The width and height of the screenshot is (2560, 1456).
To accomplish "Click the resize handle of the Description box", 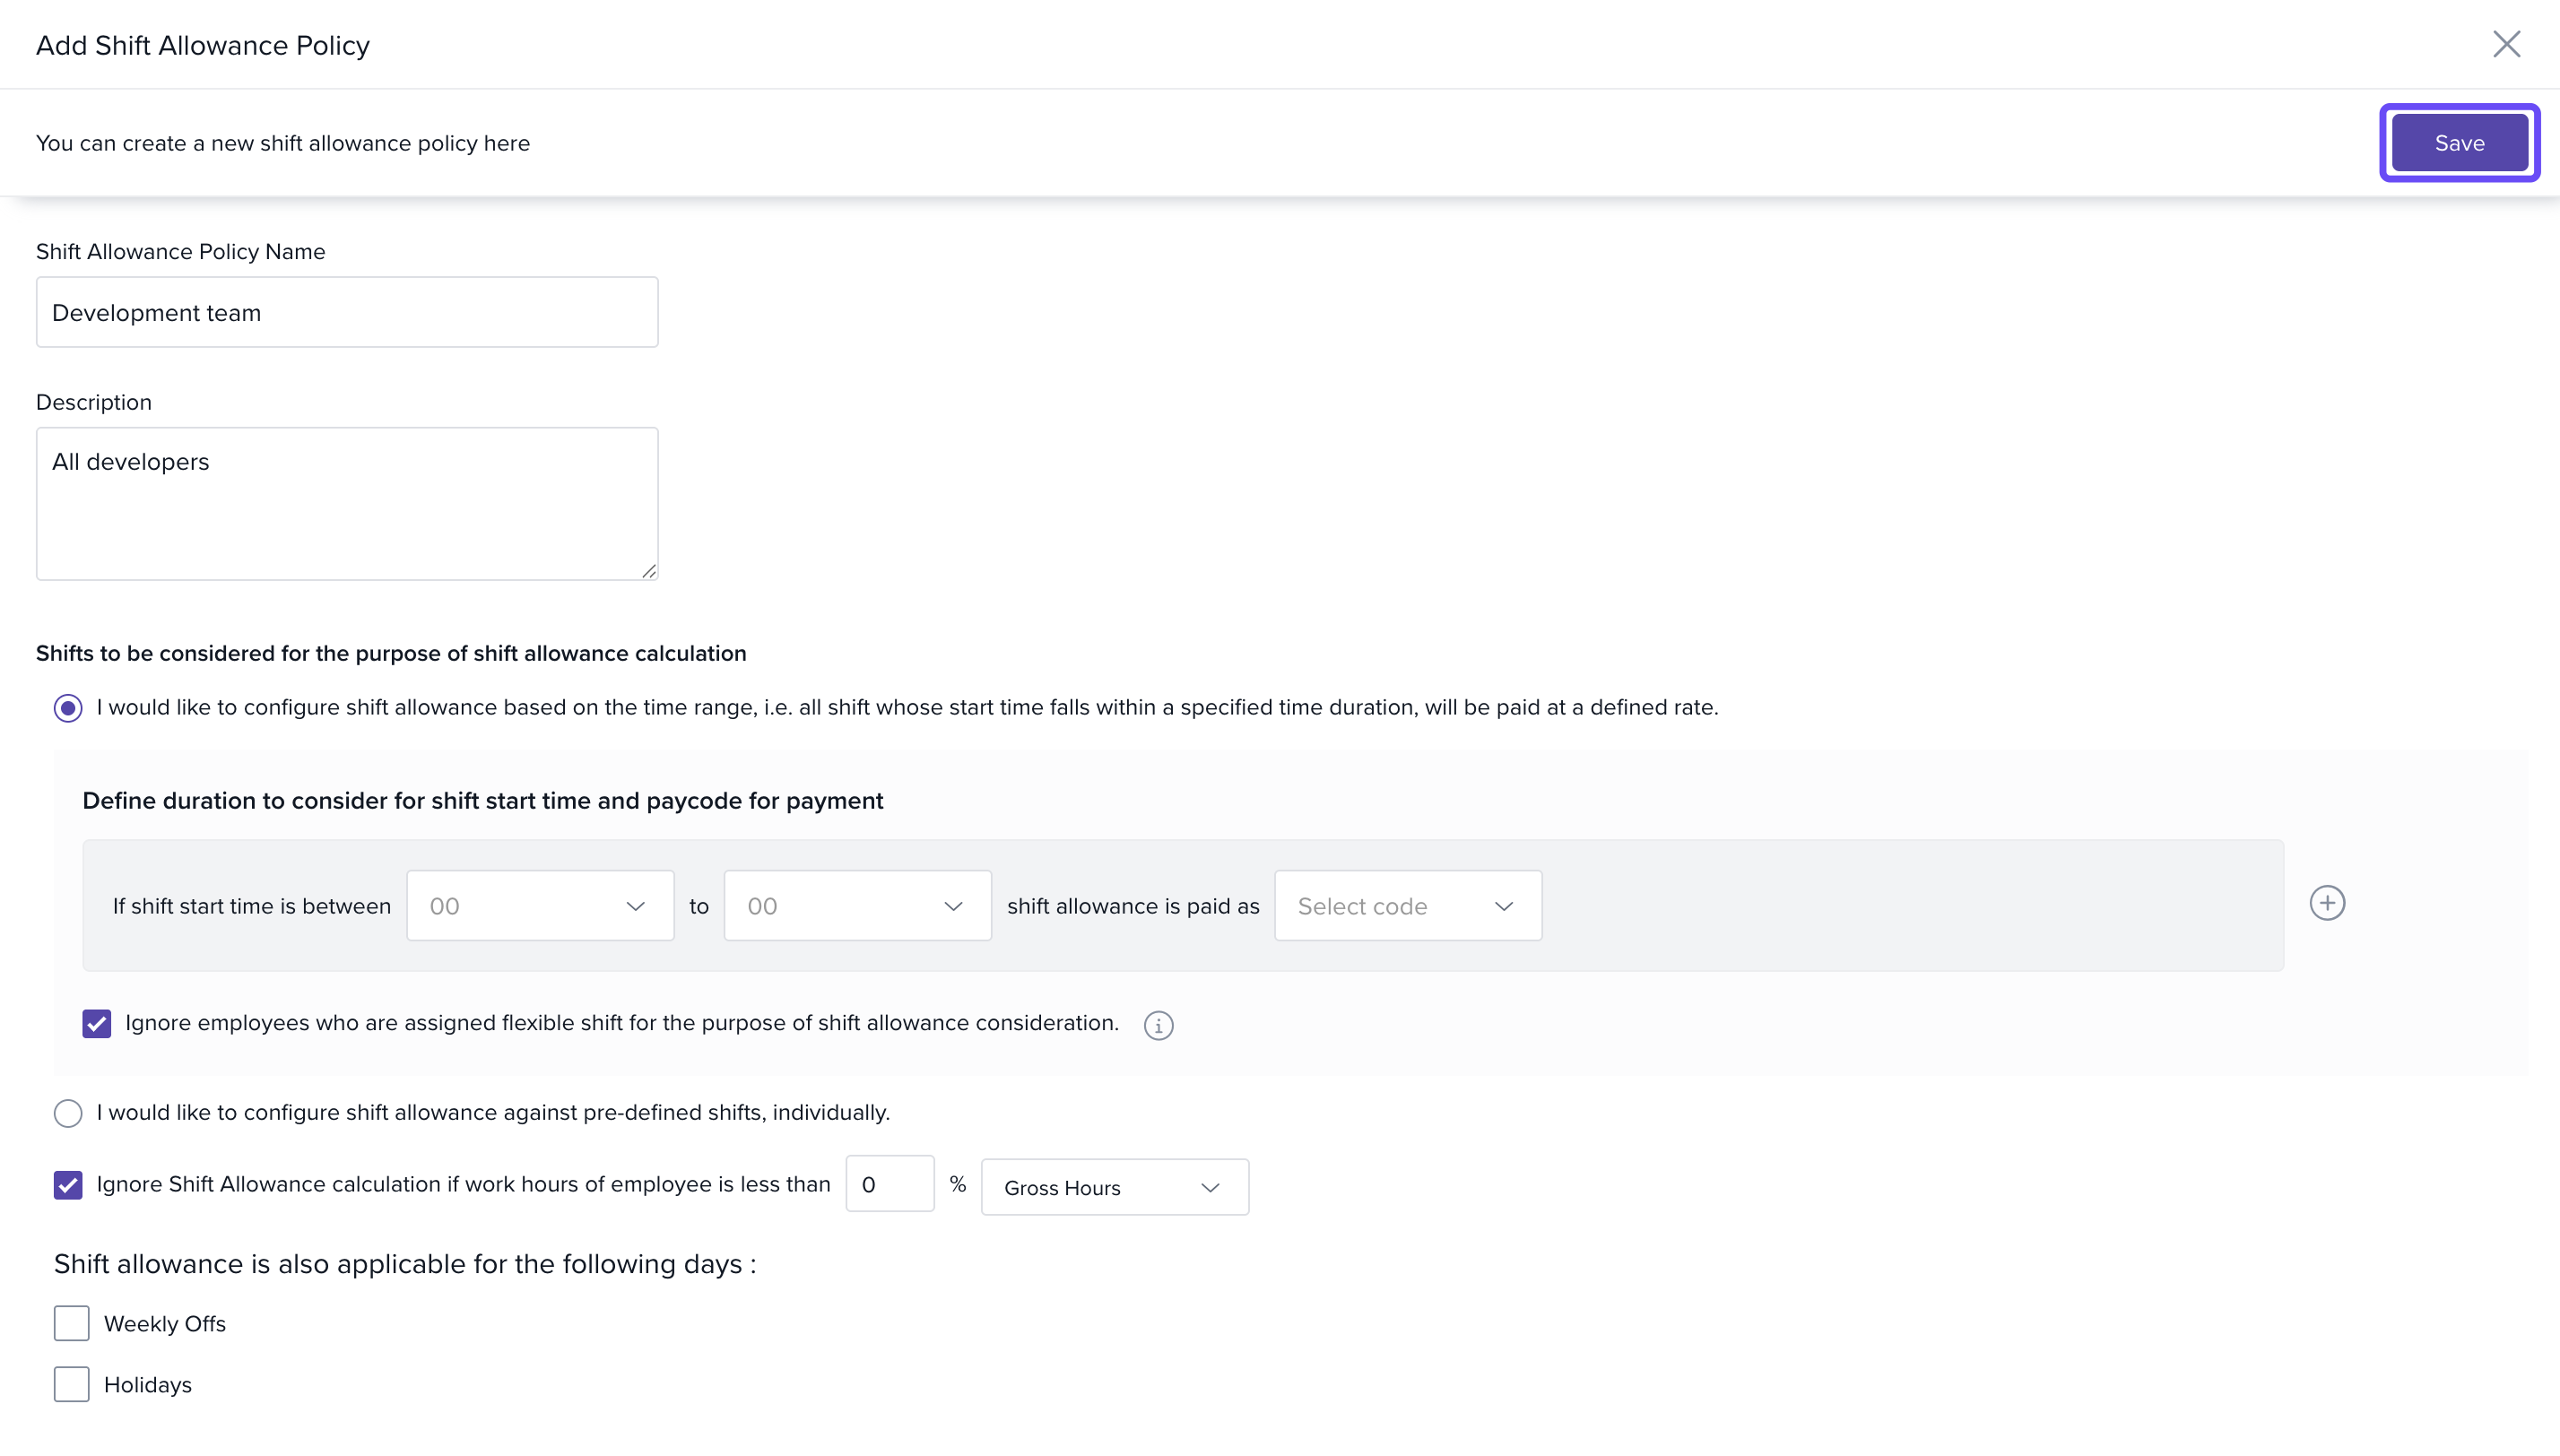I will pyautogui.click(x=649, y=571).
